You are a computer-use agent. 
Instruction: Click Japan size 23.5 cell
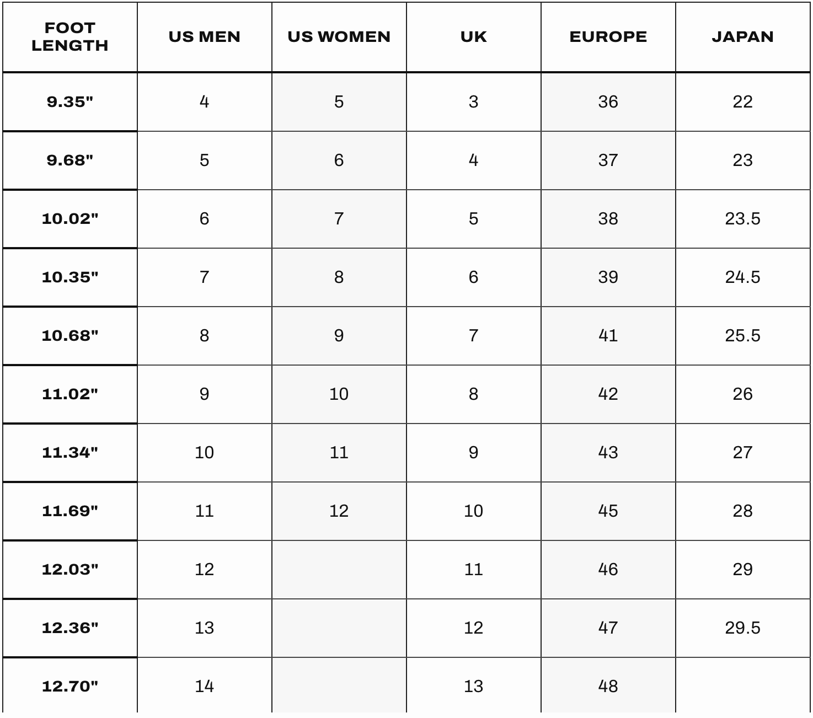(x=743, y=219)
